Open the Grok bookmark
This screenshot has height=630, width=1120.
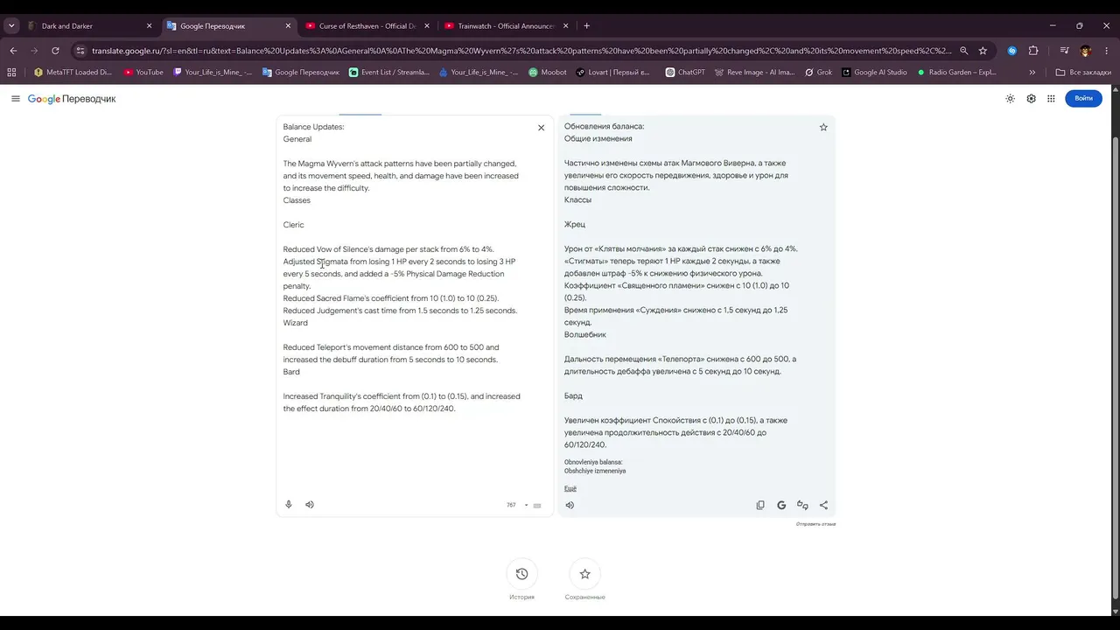[x=819, y=73]
